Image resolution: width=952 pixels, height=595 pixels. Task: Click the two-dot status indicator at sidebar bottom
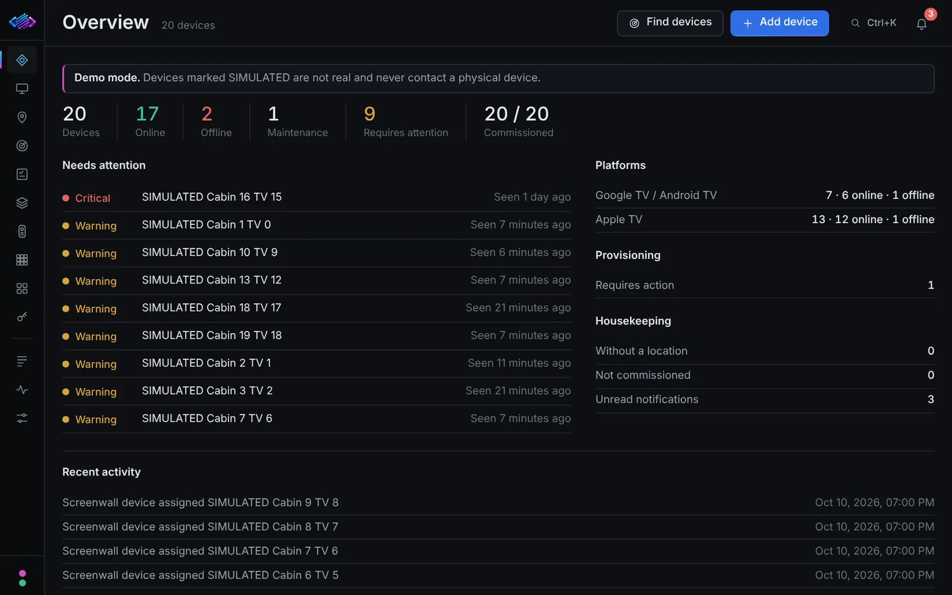(x=23, y=578)
